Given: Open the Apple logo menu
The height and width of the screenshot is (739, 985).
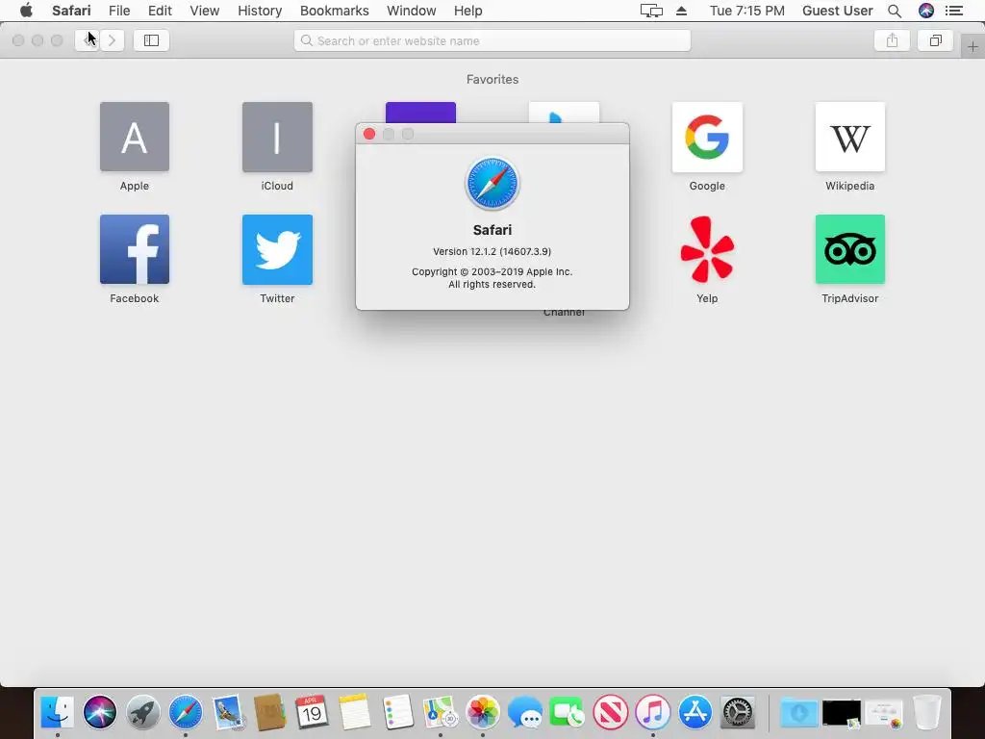Looking at the screenshot, I should [26, 10].
